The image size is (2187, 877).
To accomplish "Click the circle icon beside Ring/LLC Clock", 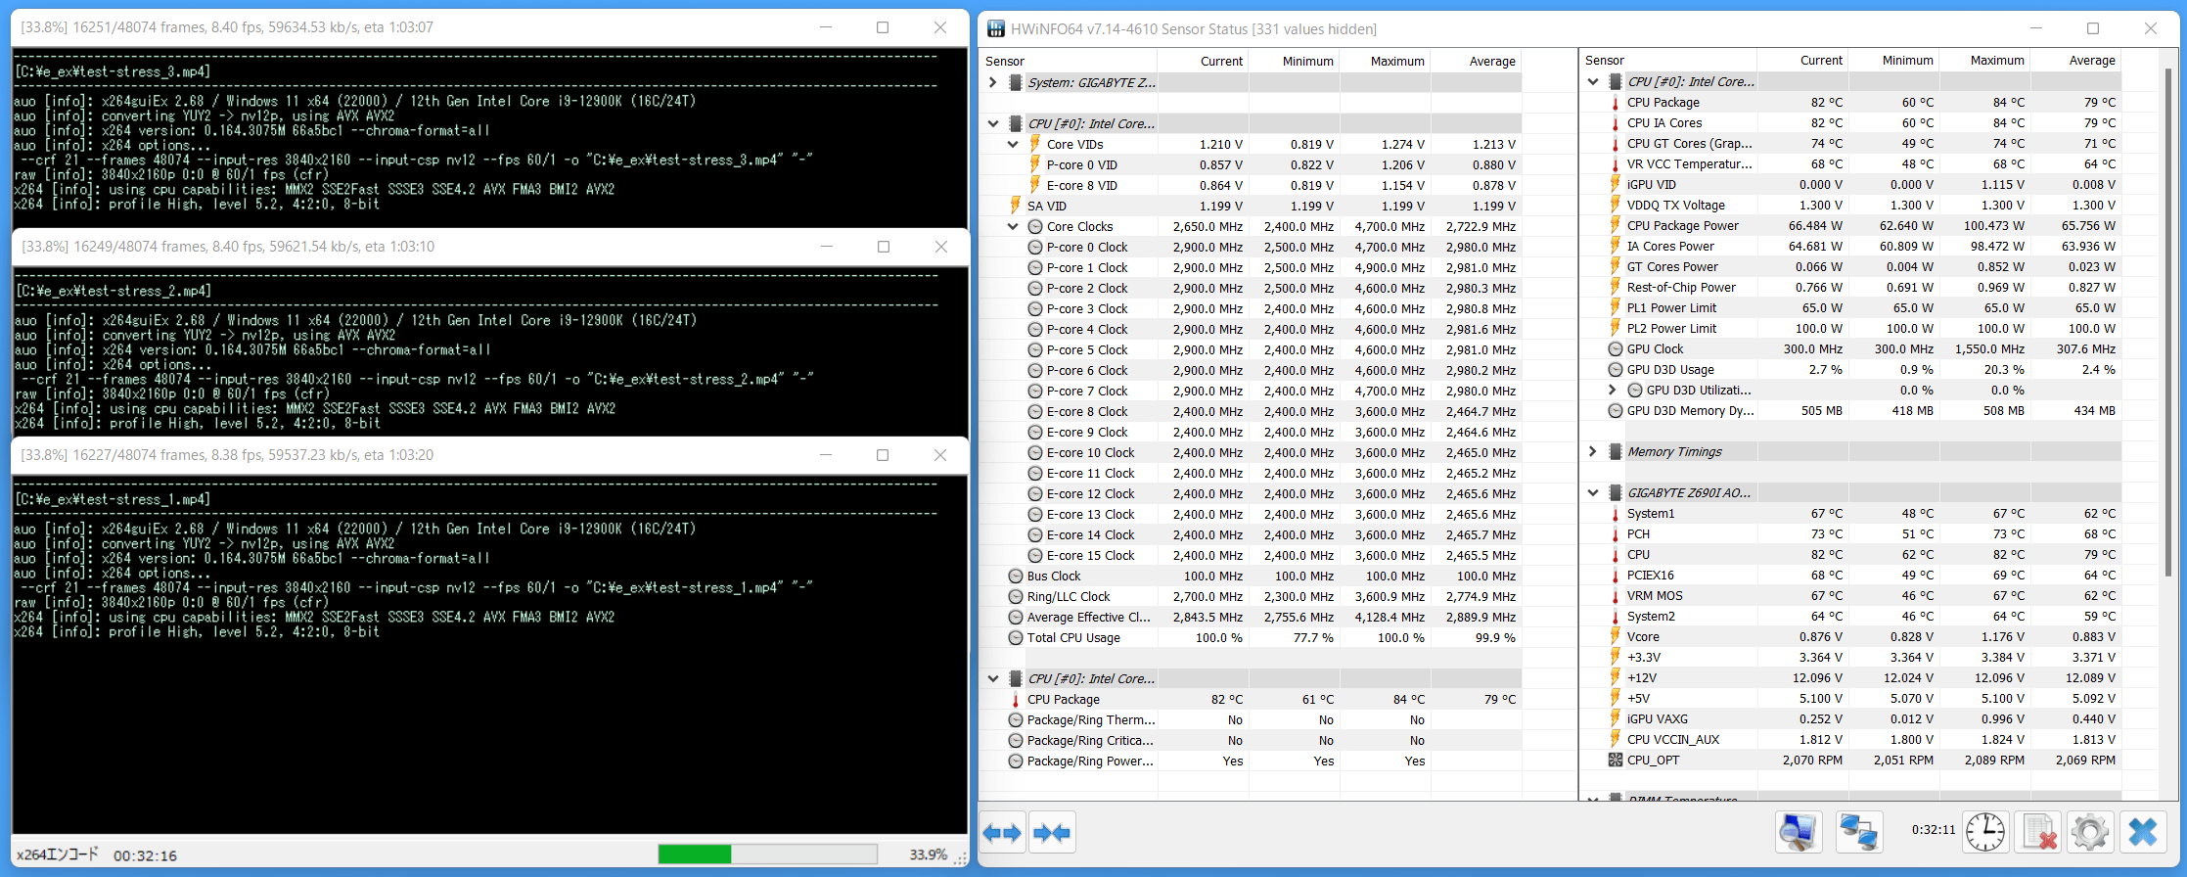I will [x=1016, y=596].
